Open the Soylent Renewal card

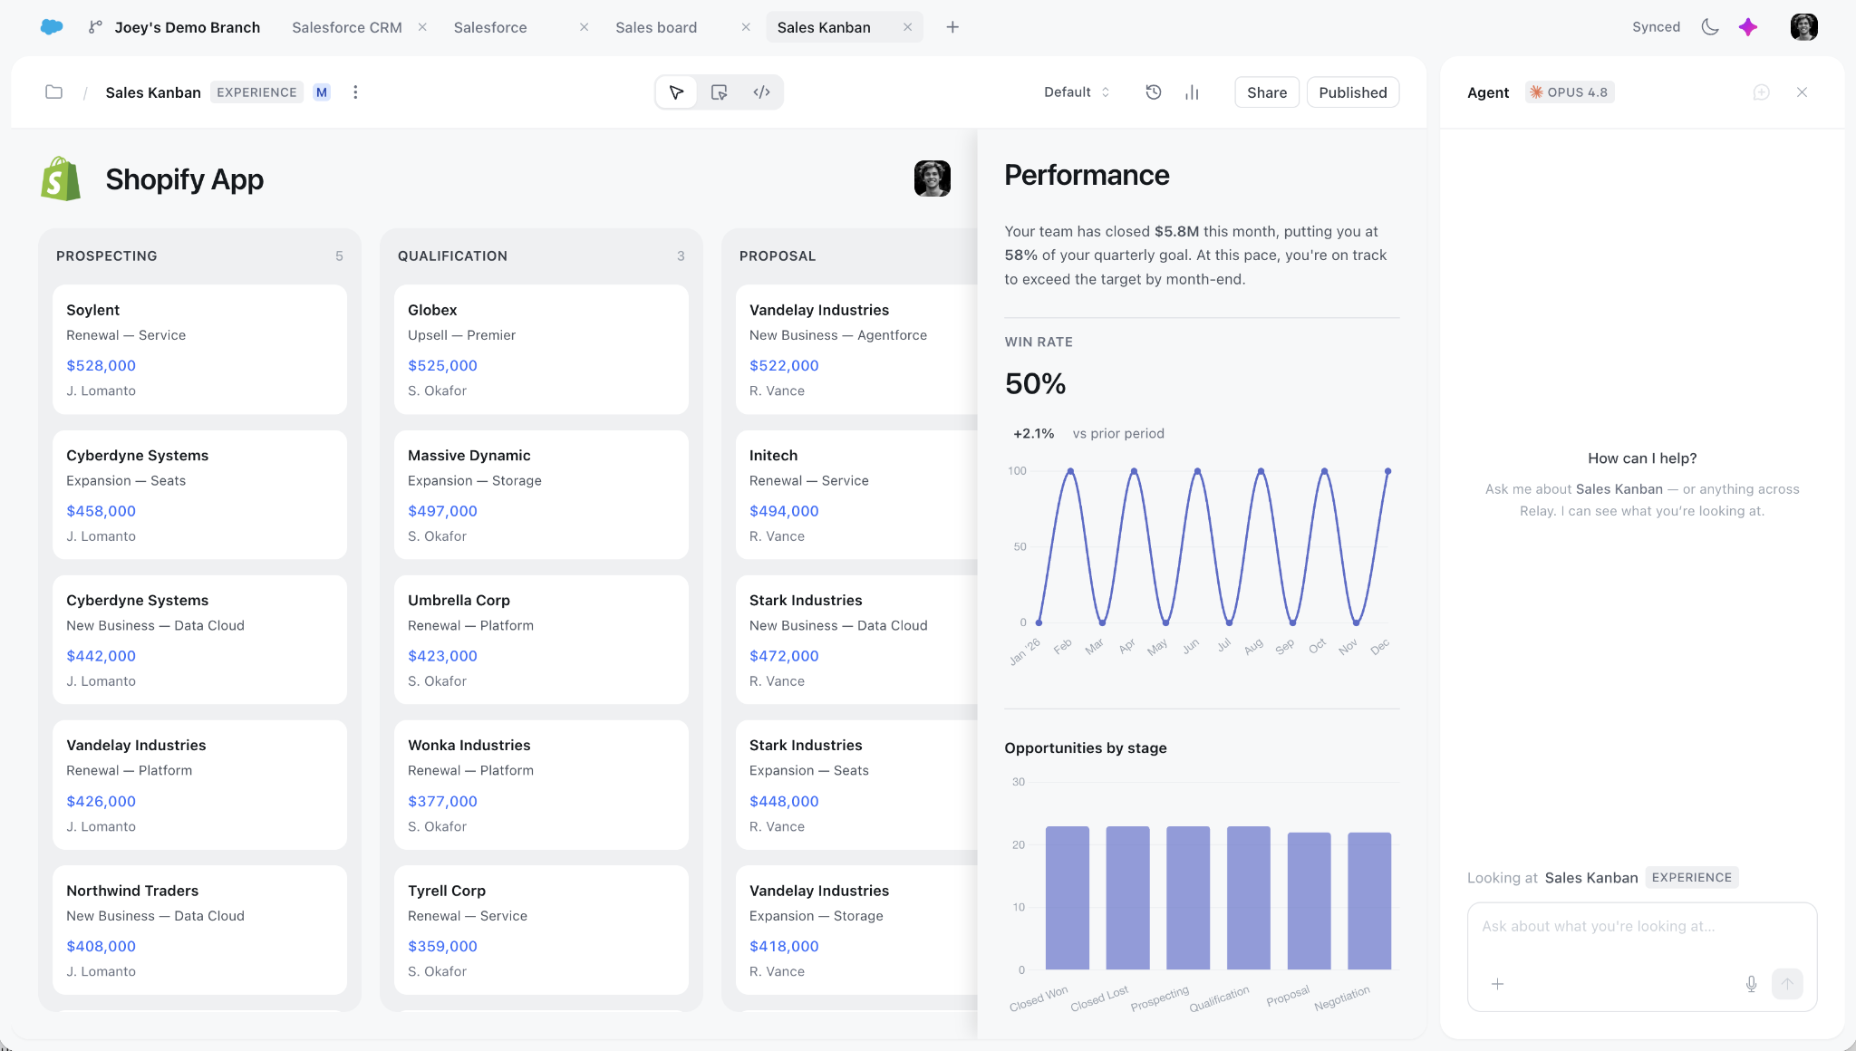coord(199,350)
